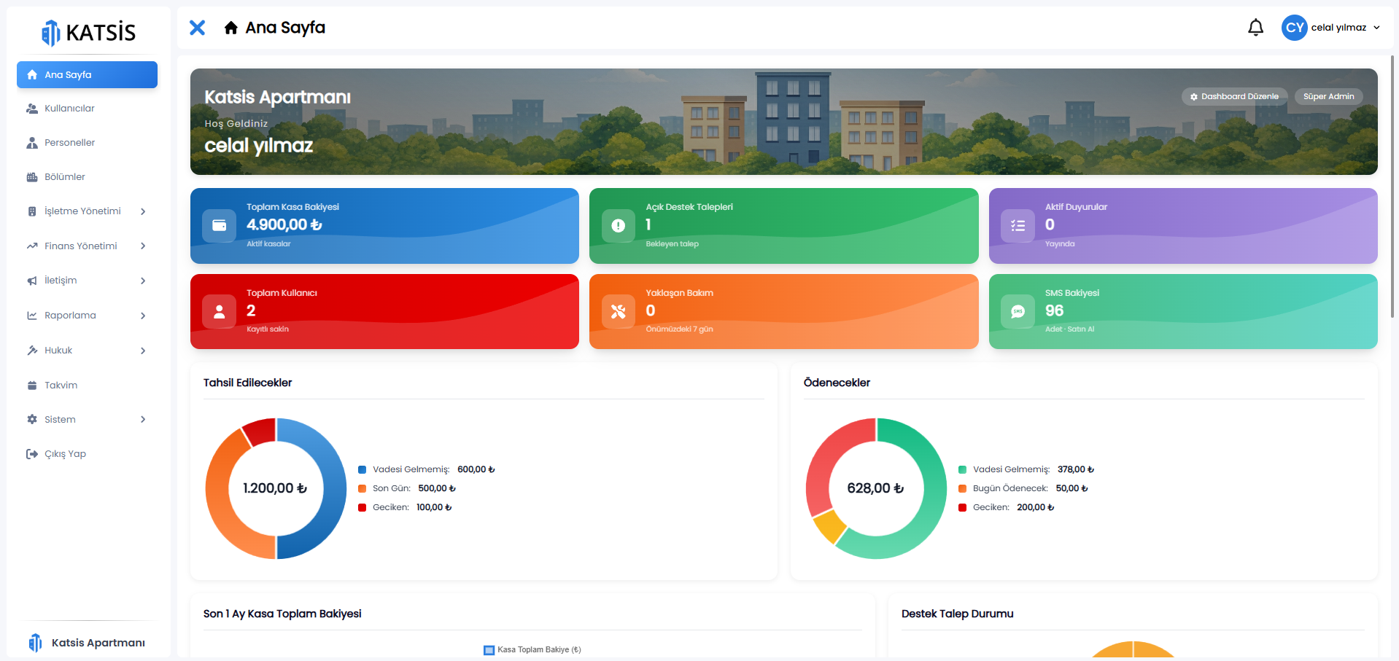Viewport: 1399px width, 661px height.
Task: Click the 4.900,00 ₺ balance value
Action: (x=284, y=224)
